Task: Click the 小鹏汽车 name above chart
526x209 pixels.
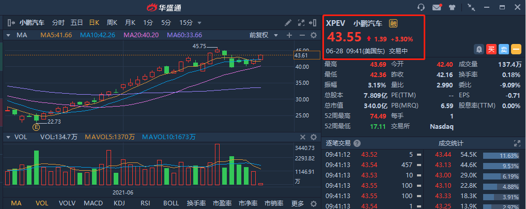Action: pyautogui.click(x=32, y=23)
